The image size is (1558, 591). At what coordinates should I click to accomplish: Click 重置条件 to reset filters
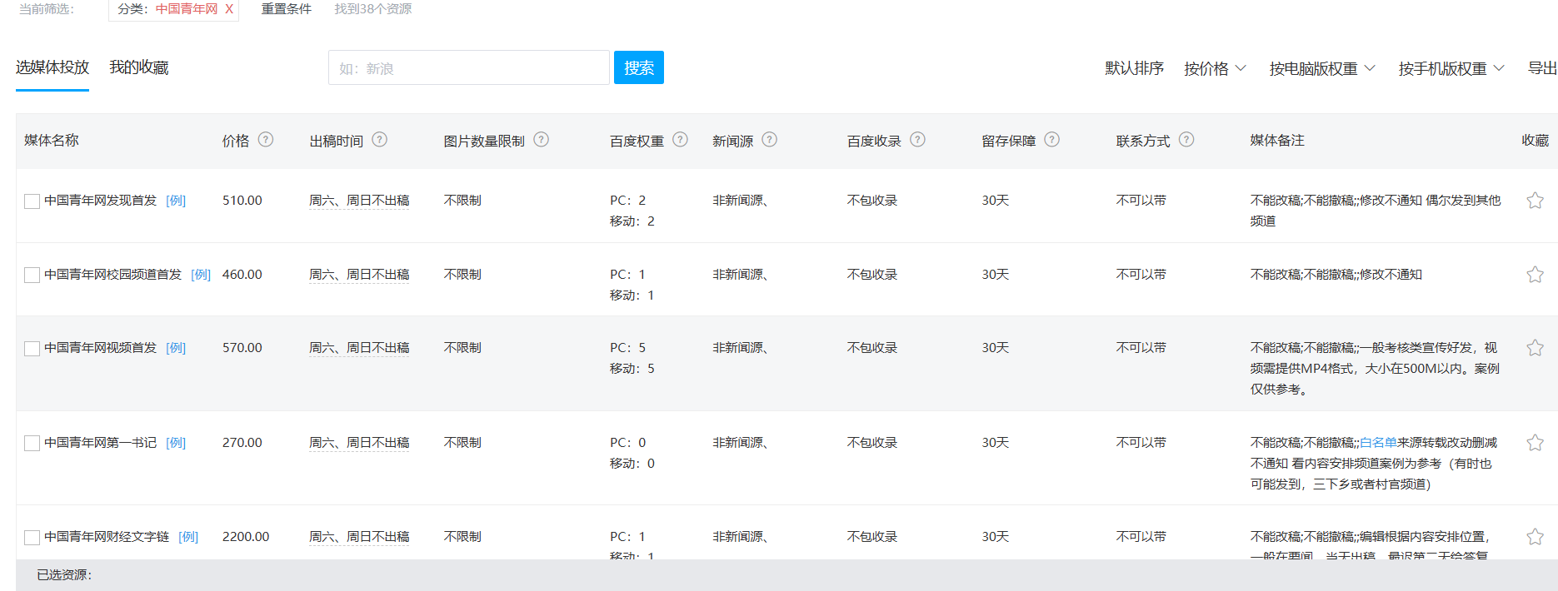click(286, 9)
